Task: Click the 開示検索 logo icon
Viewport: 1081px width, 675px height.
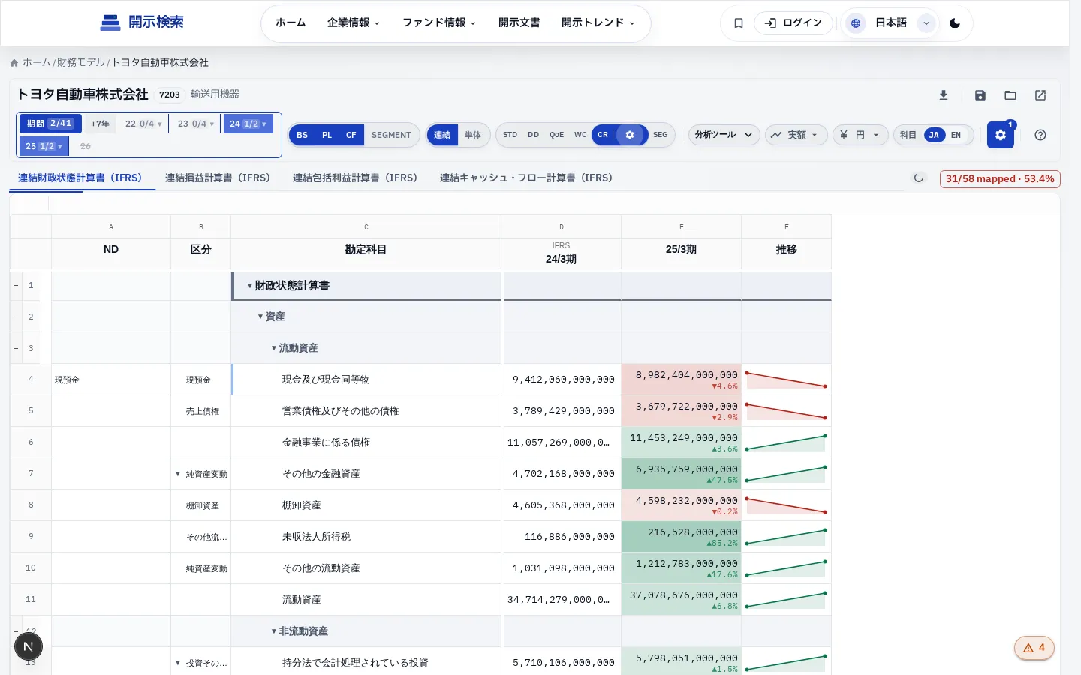Action: point(110,22)
